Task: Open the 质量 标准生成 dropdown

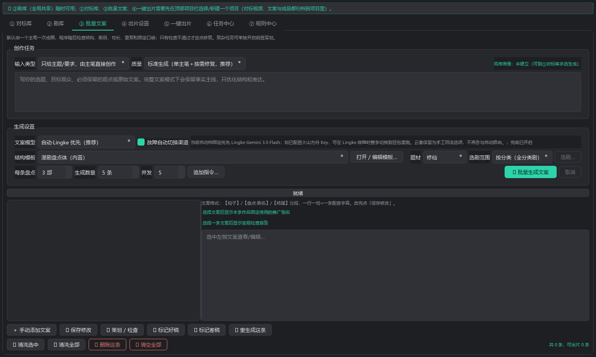Action: click(195, 63)
